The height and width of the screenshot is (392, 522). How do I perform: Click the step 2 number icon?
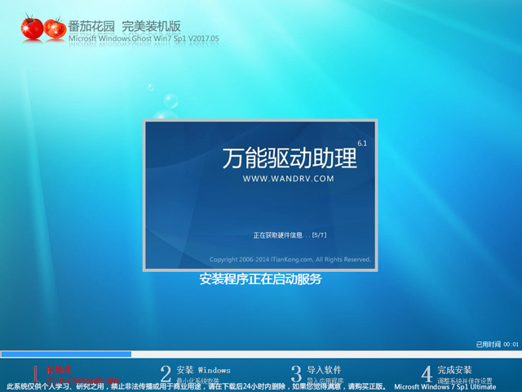pyautogui.click(x=166, y=374)
